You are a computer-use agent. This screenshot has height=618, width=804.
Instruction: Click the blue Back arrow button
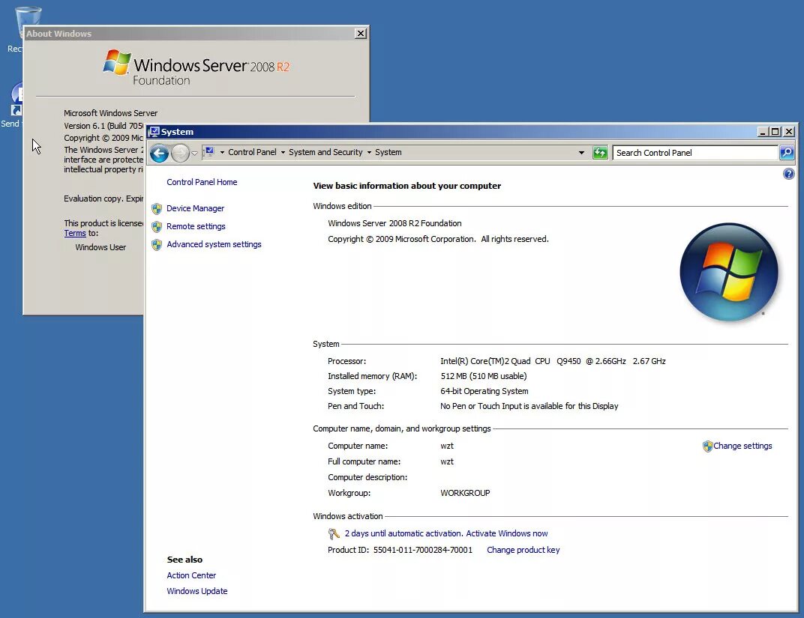(160, 153)
